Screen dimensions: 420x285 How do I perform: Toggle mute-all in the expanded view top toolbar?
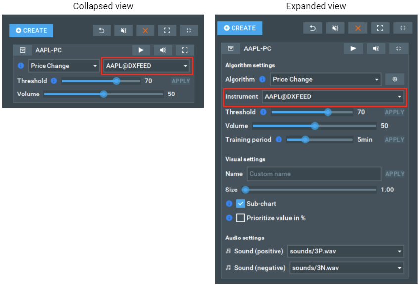[x=335, y=28]
